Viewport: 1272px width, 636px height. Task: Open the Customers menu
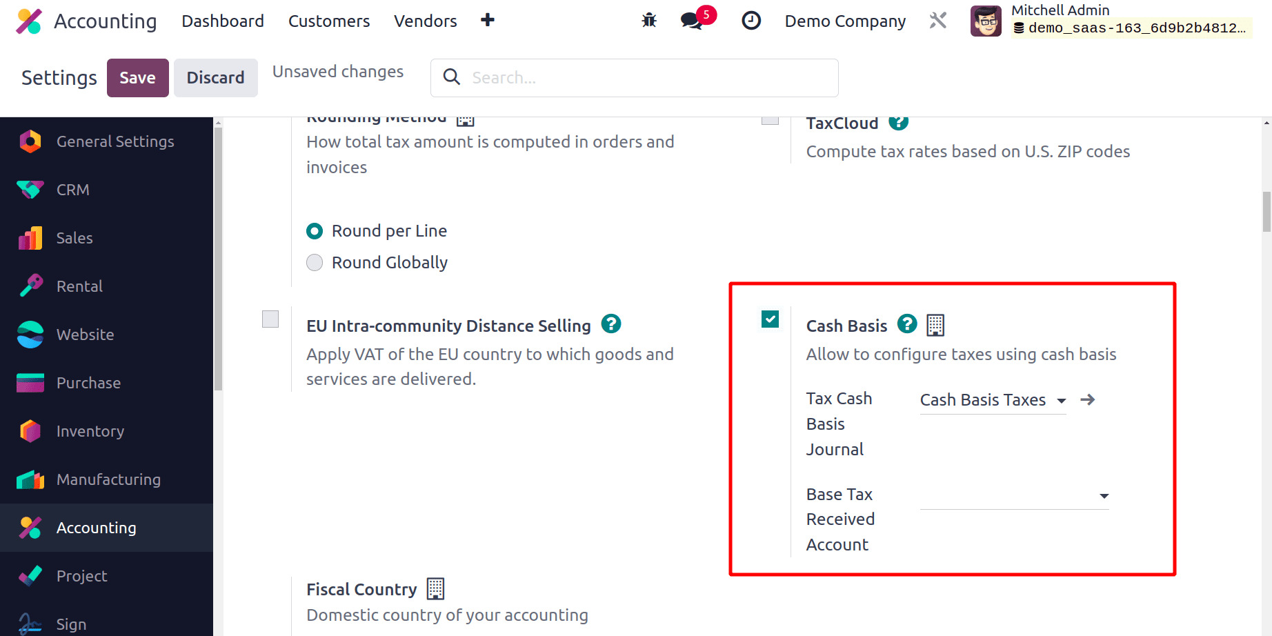pyautogui.click(x=328, y=21)
